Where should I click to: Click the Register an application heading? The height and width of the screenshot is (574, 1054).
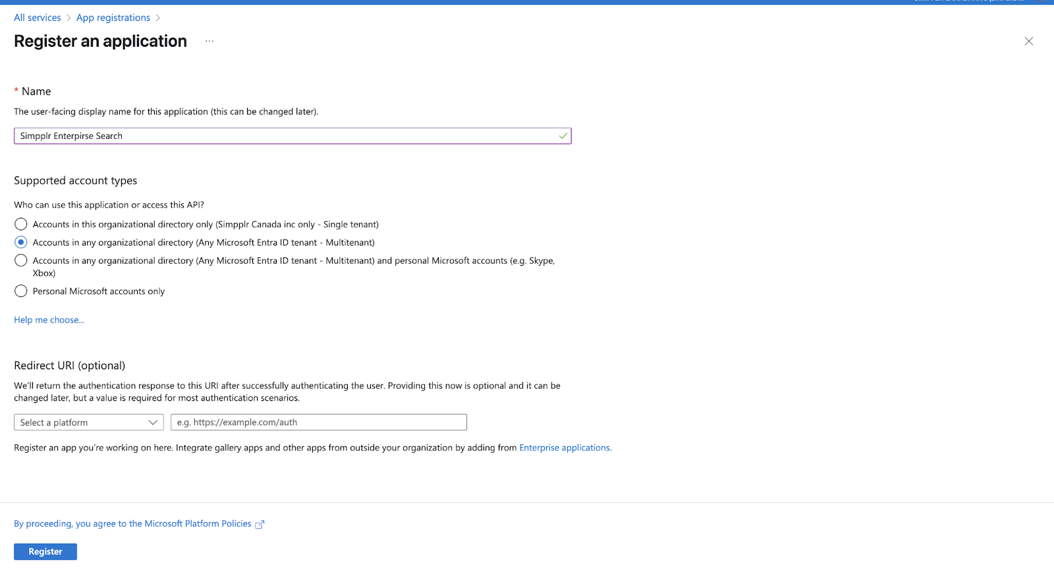pyautogui.click(x=101, y=41)
